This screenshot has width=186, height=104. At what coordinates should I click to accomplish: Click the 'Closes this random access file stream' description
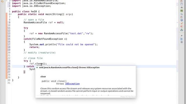[x=87, y=91]
